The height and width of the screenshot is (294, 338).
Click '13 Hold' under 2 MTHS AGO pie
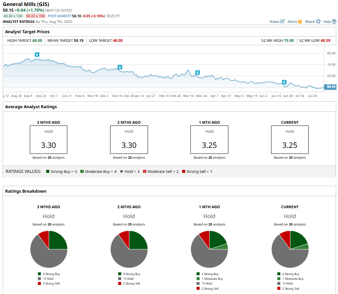coord(128,279)
